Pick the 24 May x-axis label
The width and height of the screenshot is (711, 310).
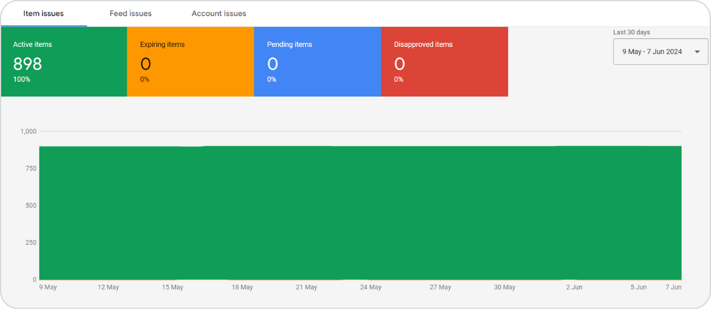pos(371,287)
